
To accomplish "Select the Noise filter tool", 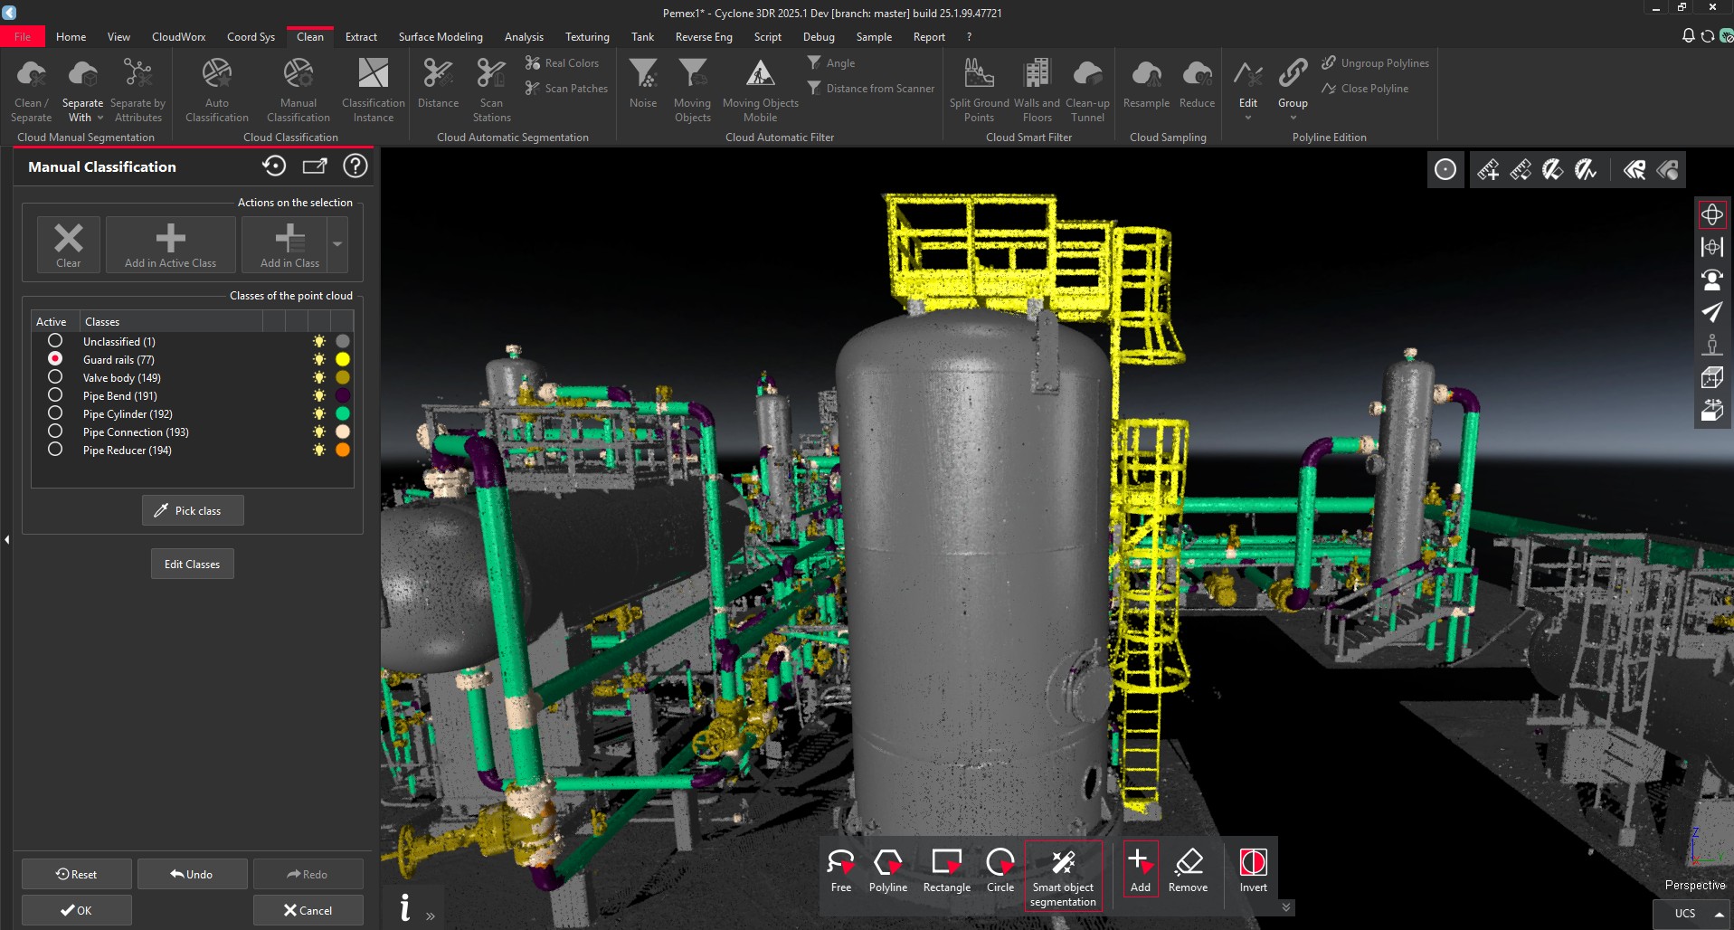I will coord(642,86).
